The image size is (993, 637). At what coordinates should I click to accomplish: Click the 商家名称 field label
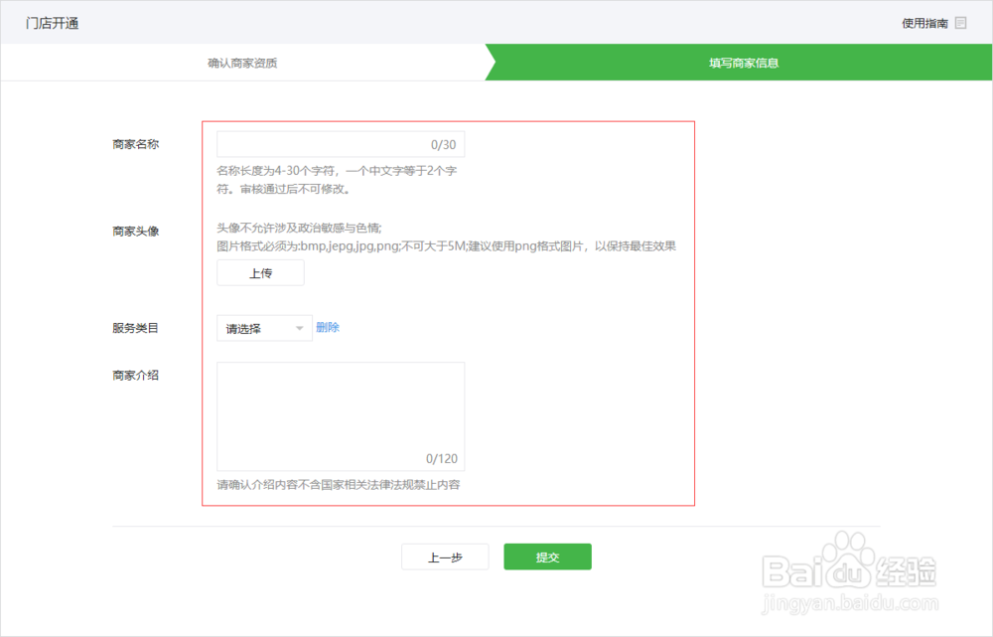click(135, 144)
